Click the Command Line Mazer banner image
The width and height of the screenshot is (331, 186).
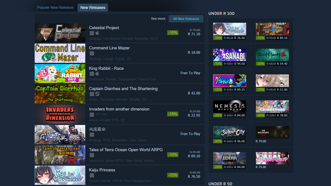[60, 53]
